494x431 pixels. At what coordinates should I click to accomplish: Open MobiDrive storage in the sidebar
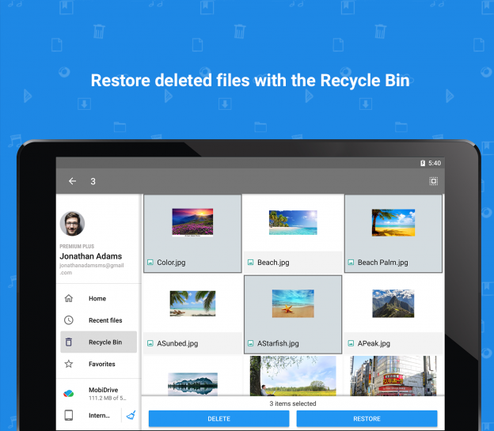click(99, 394)
